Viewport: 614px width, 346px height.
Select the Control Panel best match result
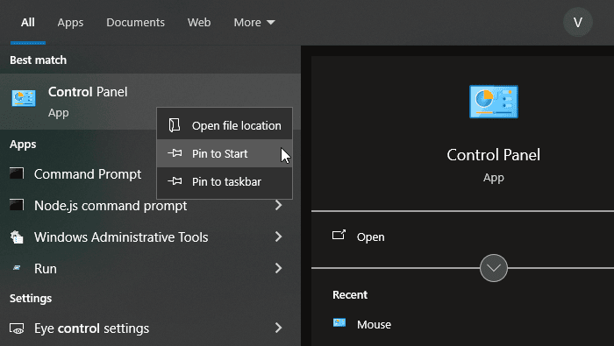tap(150, 102)
